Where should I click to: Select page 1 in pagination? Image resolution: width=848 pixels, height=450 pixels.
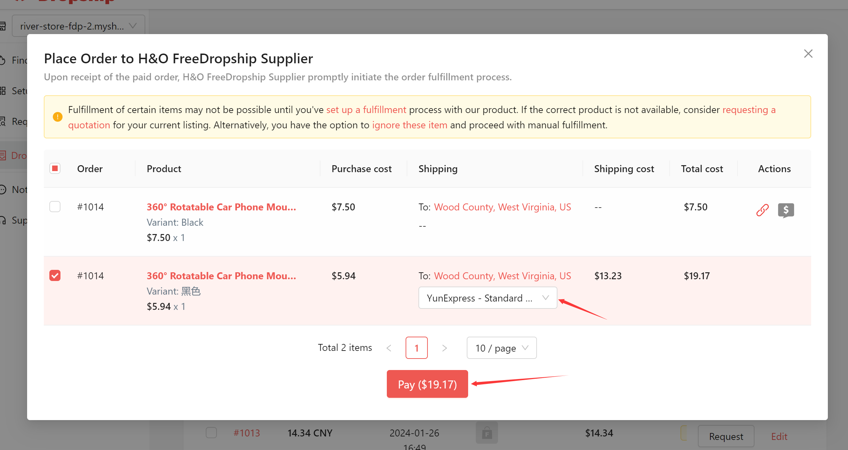416,348
